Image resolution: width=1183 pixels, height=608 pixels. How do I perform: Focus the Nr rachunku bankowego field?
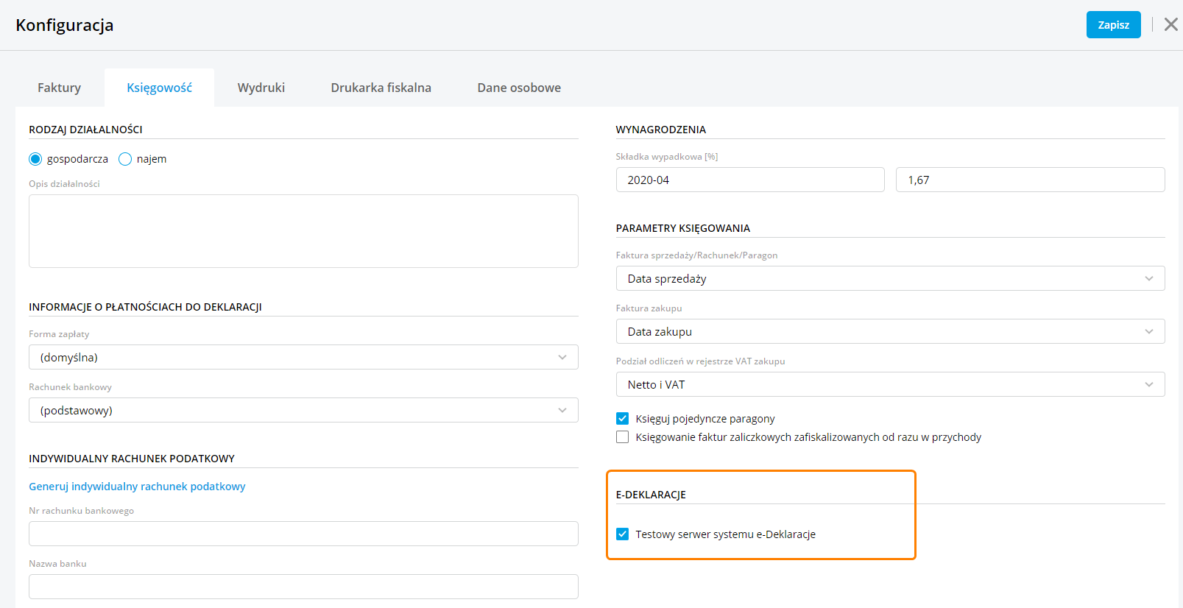(x=303, y=534)
